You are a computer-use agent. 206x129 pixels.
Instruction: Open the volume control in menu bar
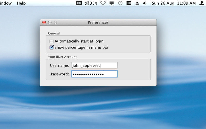[145, 3]
